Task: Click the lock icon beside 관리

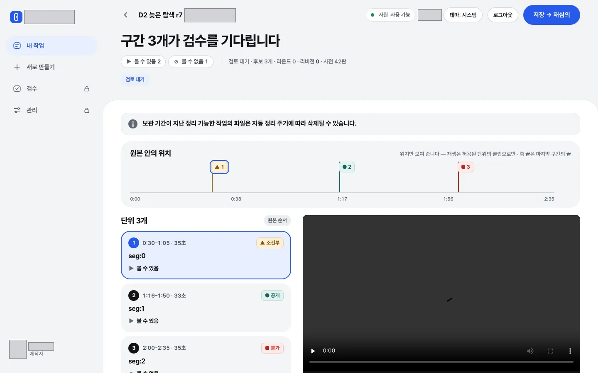Action: (87, 110)
